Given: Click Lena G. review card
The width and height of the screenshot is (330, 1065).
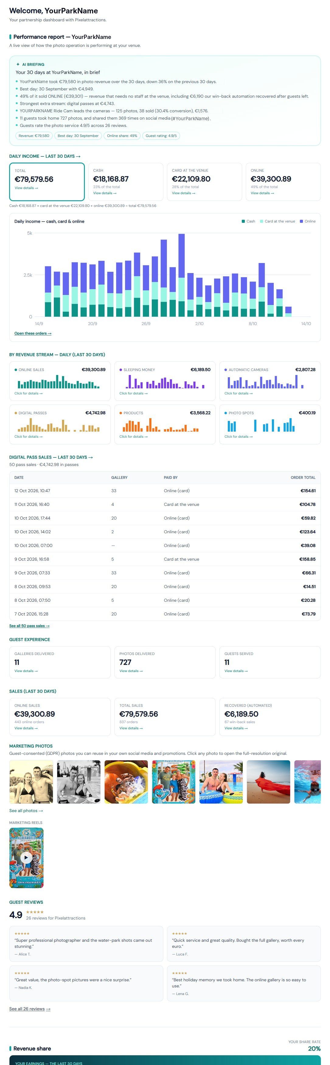Looking at the screenshot, I should pos(244,983).
